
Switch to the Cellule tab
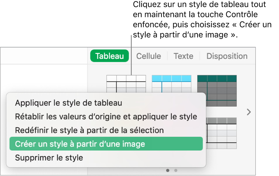[x=148, y=56]
